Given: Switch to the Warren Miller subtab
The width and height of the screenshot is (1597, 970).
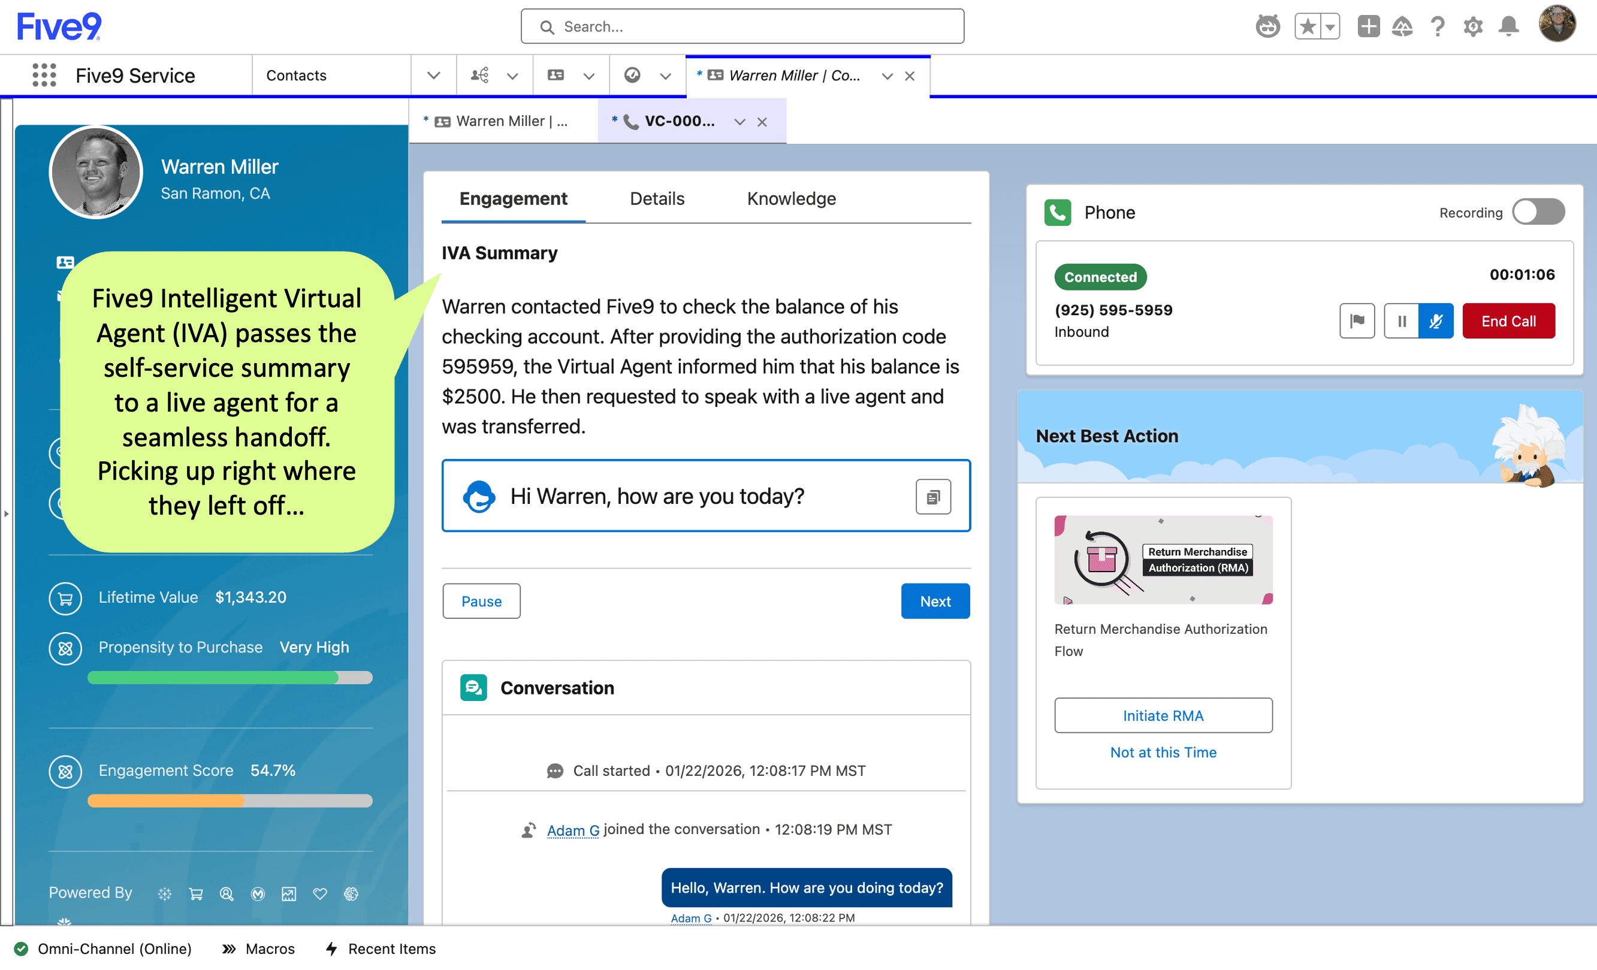Looking at the screenshot, I should [x=502, y=121].
